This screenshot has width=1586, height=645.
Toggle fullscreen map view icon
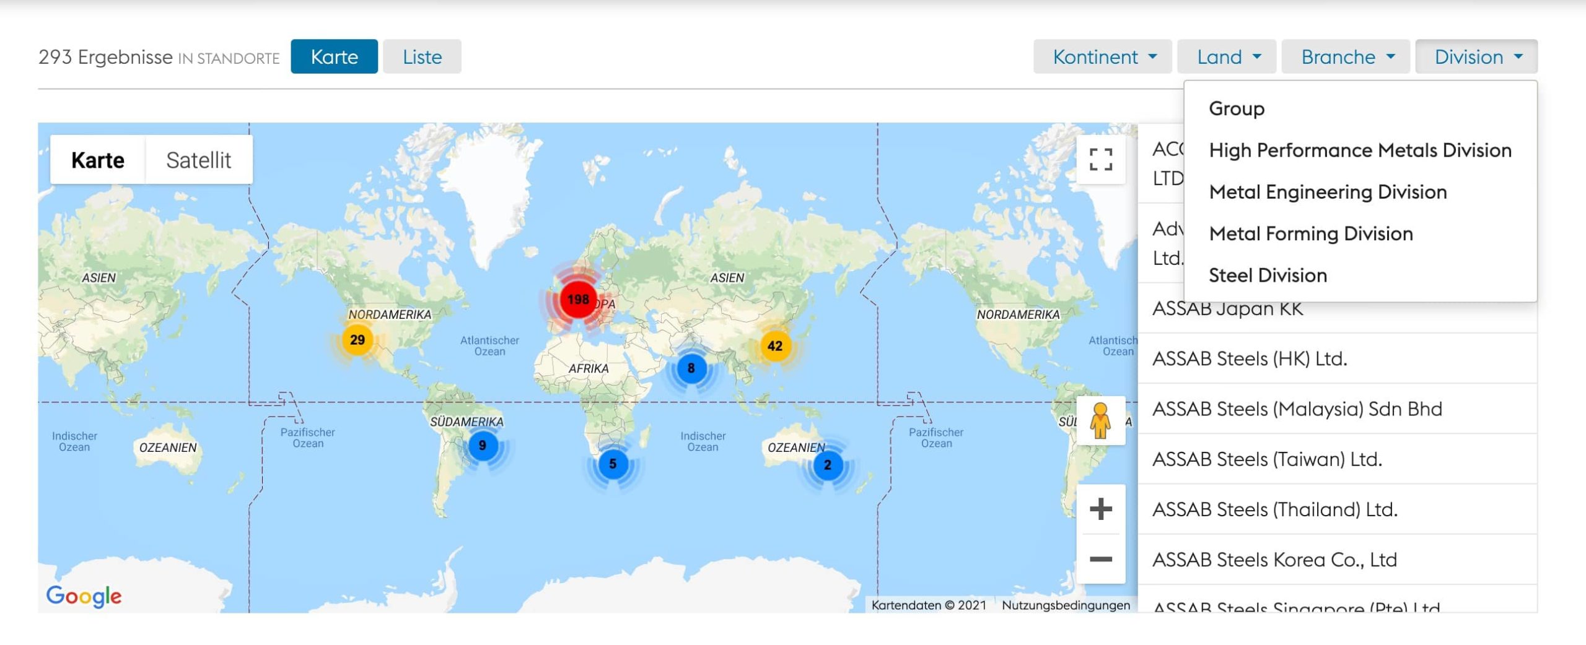tap(1100, 160)
